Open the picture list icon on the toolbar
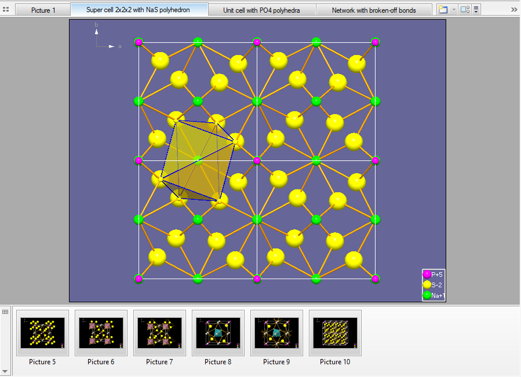521x377 pixels. click(x=476, y=8)
